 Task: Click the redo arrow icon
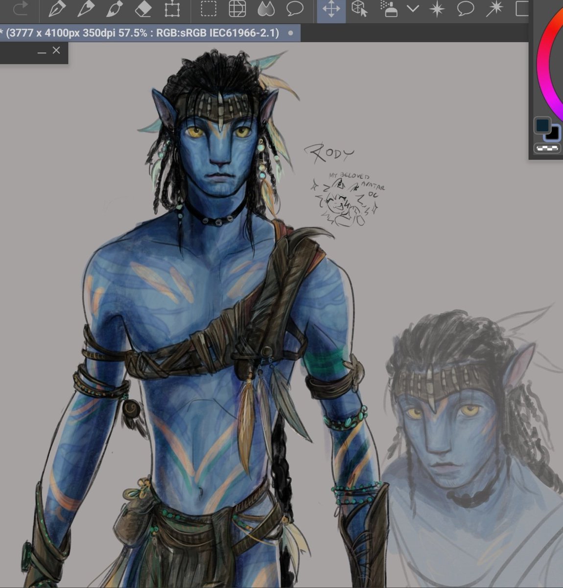[21, 9]
